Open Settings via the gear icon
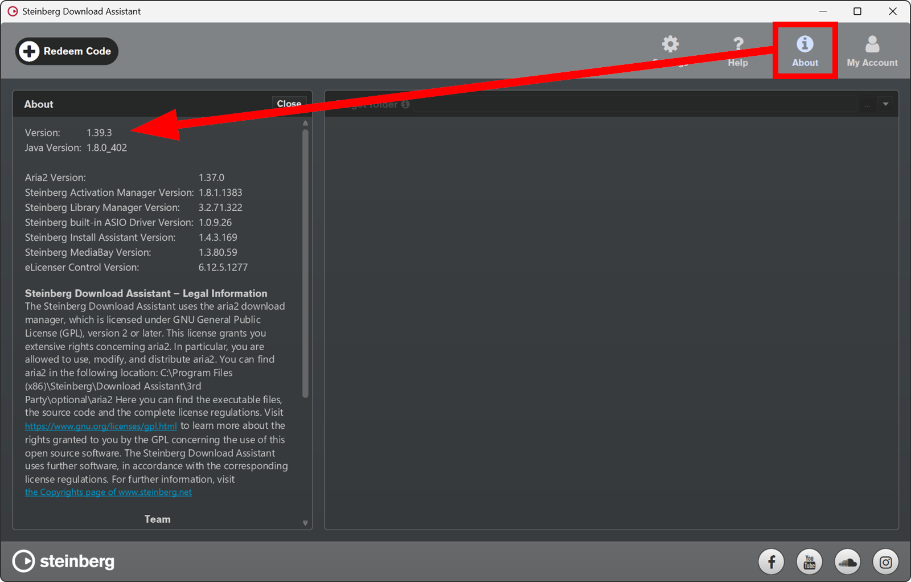911x582 pixels. [670, 45]
